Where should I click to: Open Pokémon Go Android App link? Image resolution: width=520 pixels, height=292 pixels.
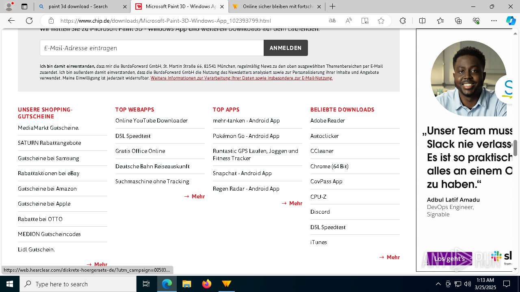click(x=246, y=136)
